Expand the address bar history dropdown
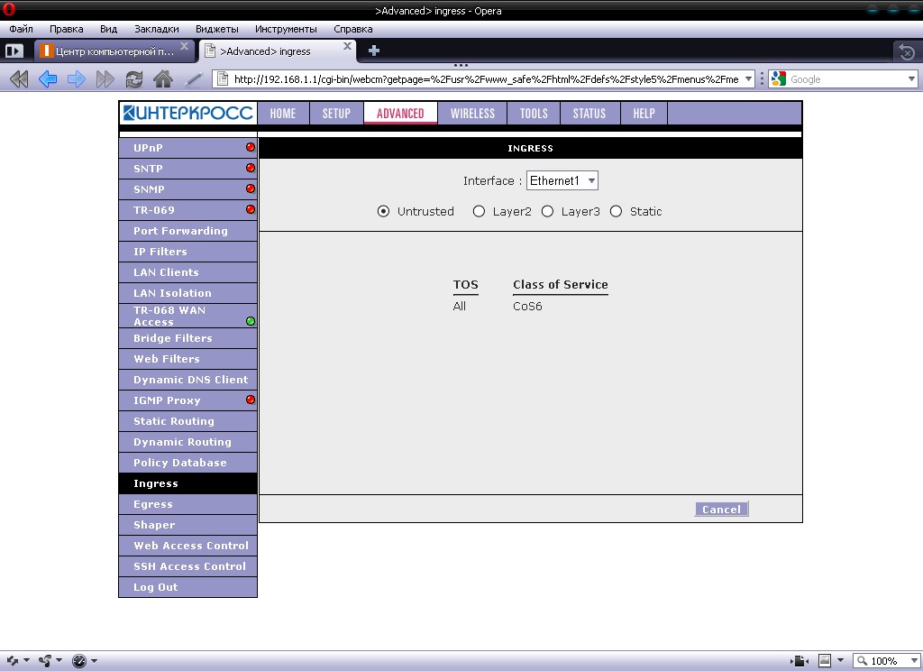 click(x=748, y=79)
